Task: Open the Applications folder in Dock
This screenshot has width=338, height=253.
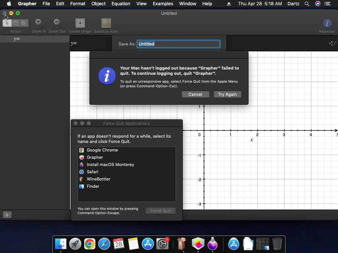Action: (x=233, y=244)
